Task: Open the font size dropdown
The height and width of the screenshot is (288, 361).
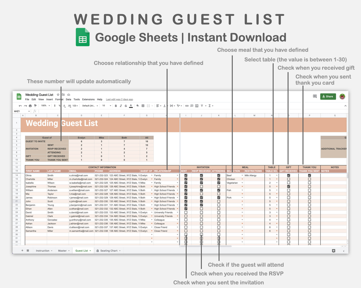Action: 106,105
